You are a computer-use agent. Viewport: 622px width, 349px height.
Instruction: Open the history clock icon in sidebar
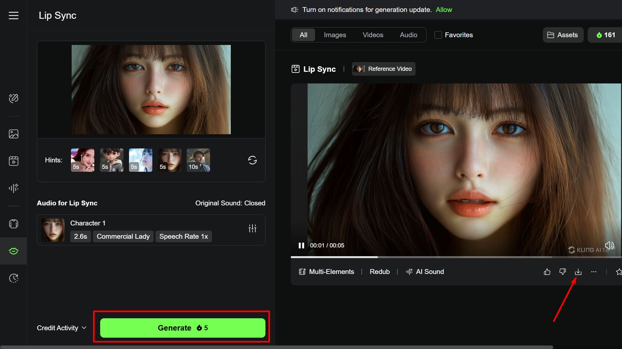13,278
